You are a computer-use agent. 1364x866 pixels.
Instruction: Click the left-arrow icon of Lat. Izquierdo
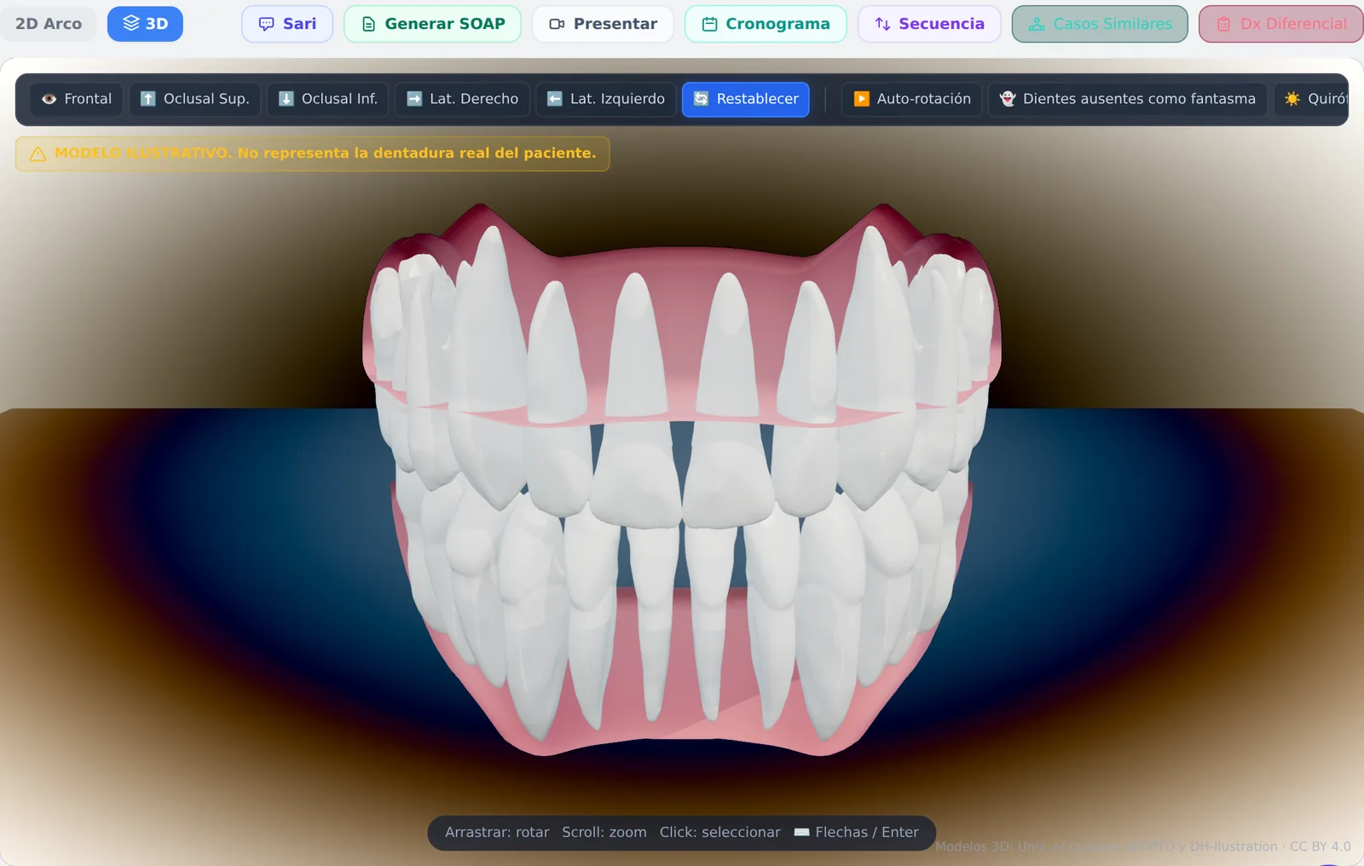click(554, 99)
